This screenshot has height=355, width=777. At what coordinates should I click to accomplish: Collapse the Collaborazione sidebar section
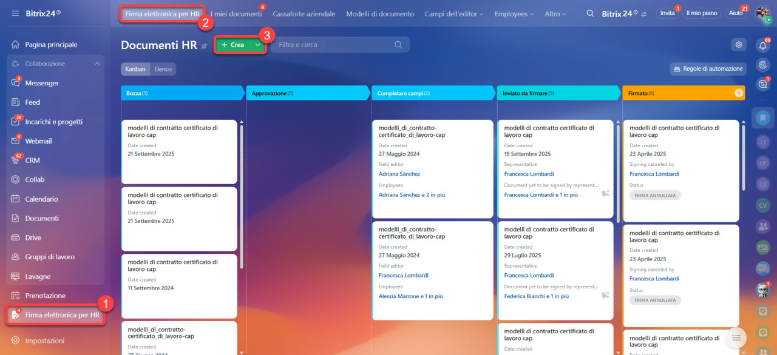(97, 64)
